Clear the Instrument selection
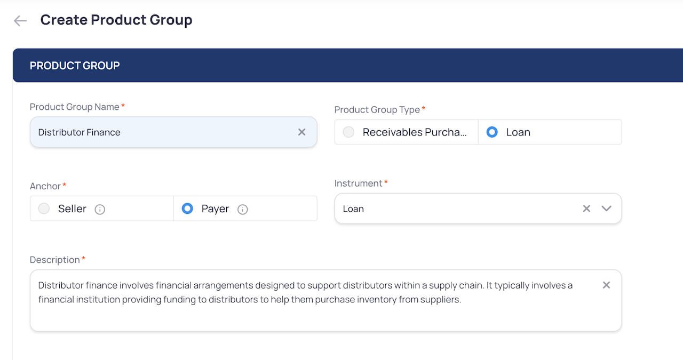The height and width of the screenshot is (360, 683). [x=586, y=209]
